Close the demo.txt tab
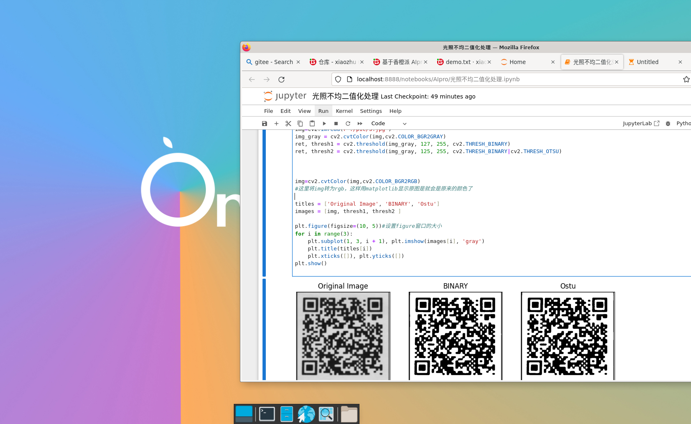The height and width of the screenshot is (424, 691). click(x=489, y=62)
